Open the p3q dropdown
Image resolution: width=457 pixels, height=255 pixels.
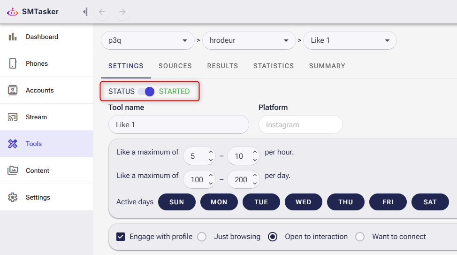[147, 40]
